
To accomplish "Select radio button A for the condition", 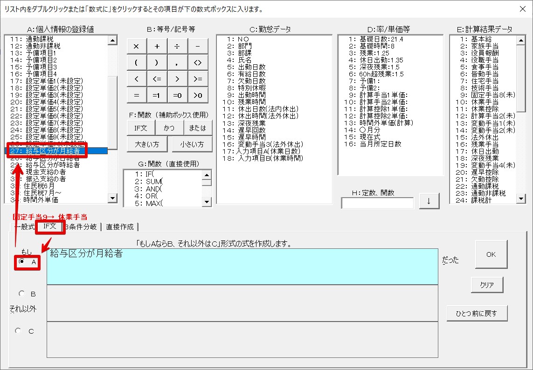I will (22, 262).
